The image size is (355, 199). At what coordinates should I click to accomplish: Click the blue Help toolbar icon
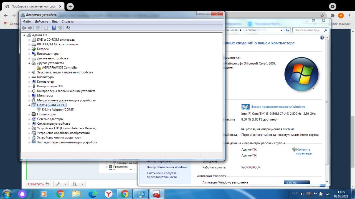[54, 28]
